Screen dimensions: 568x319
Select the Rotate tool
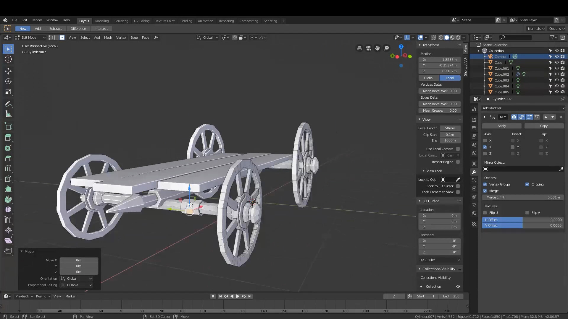[8, 81]
